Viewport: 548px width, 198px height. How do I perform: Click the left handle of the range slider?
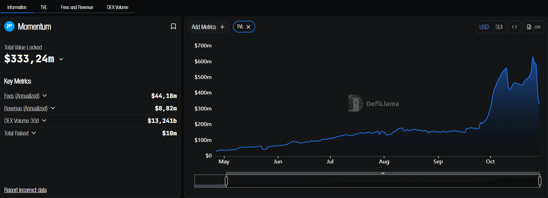tap(226, 181)
